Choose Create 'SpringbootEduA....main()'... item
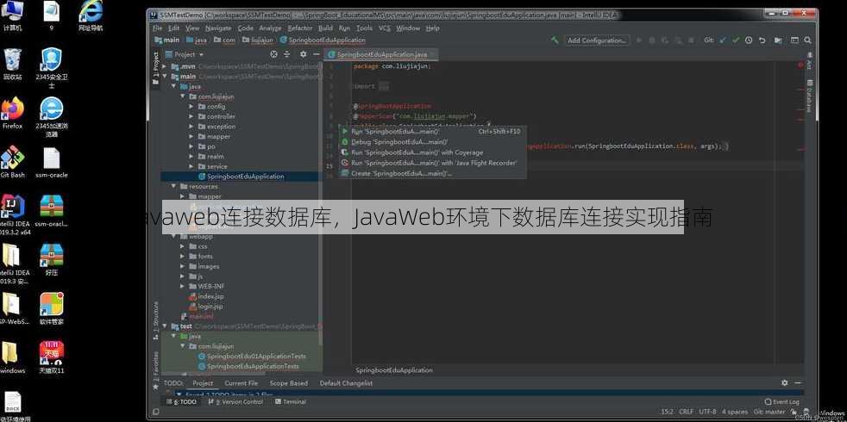The width and height of the screenshot is (847, 422). point(432,173)
